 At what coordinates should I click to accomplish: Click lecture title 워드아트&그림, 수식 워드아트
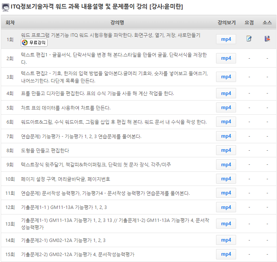click(114, 122)
